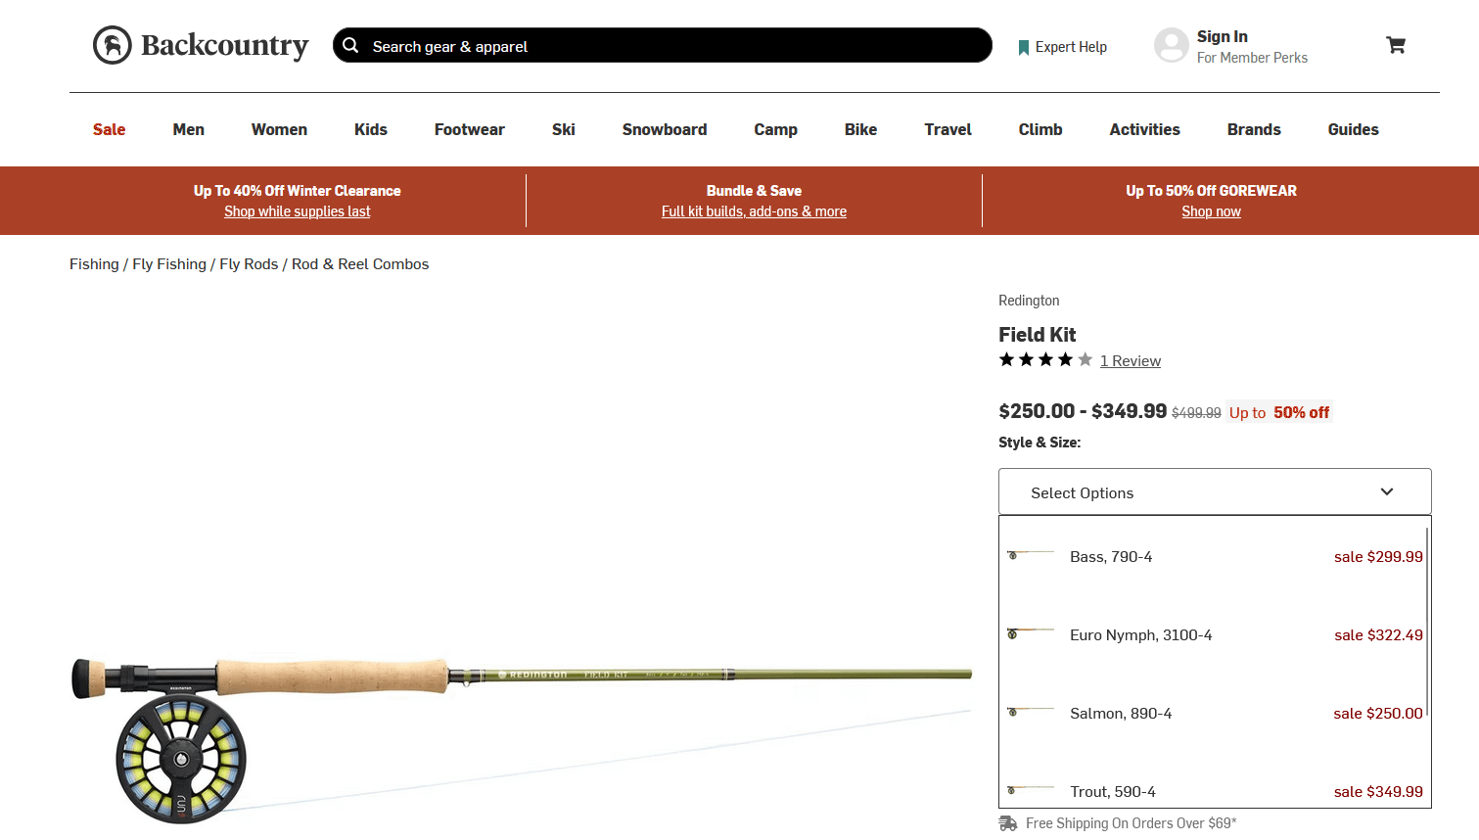Open Full kit builds, add-ons link
The image size is (1479, 840).
coord(754,211)
